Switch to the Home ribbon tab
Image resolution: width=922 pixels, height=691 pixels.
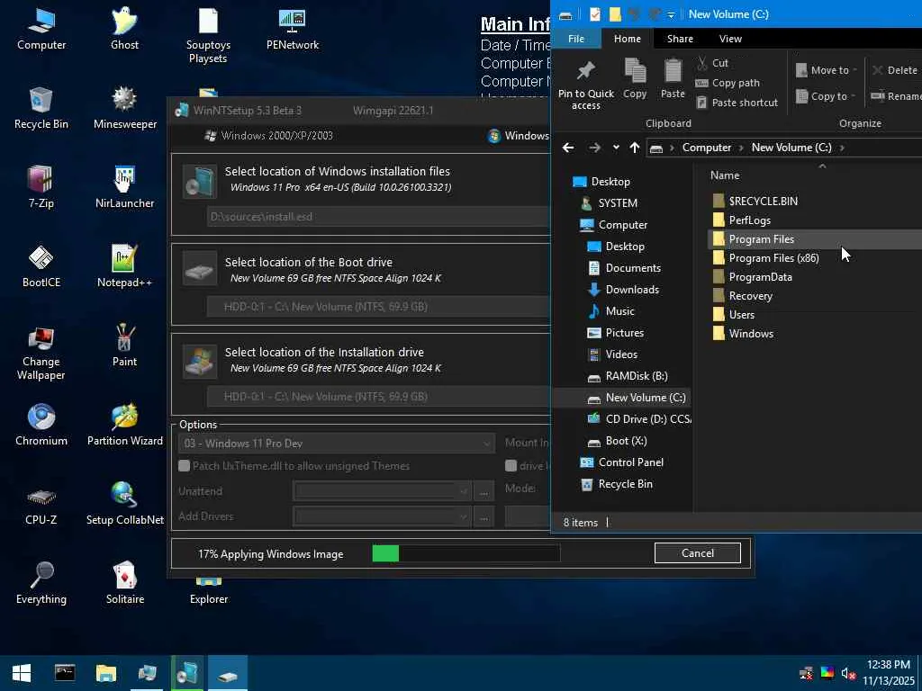point(628,39)
